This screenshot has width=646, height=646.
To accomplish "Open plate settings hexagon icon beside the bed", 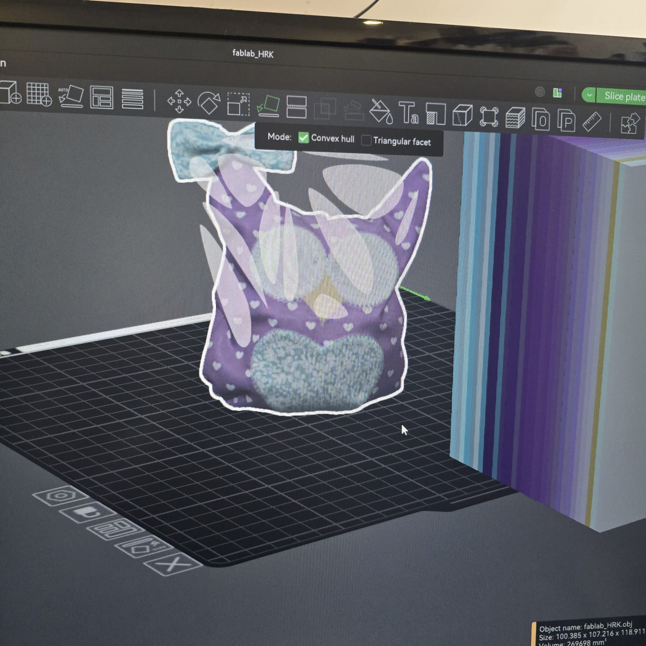I will click(x=60, y=495).
